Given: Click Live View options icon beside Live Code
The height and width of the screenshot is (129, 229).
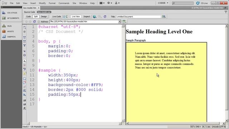Looking at the screenshot, I should click(x=65, y=16).
